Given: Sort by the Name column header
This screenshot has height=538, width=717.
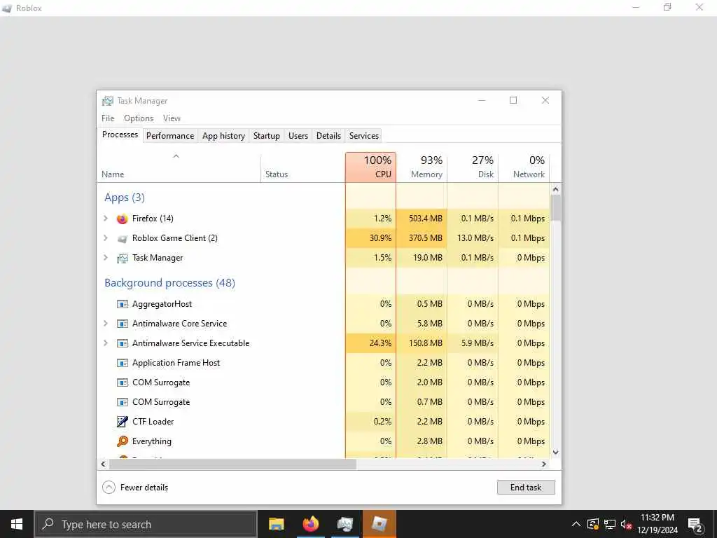Looking at the screenshot, I should tap(179, 167).
